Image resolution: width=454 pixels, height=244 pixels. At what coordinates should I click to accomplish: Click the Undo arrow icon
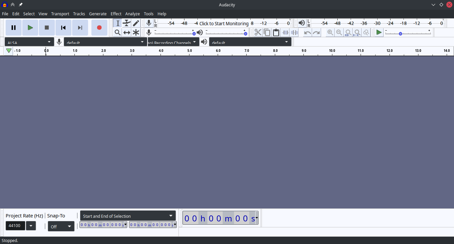pyautogui.click(x=308, y=32)
